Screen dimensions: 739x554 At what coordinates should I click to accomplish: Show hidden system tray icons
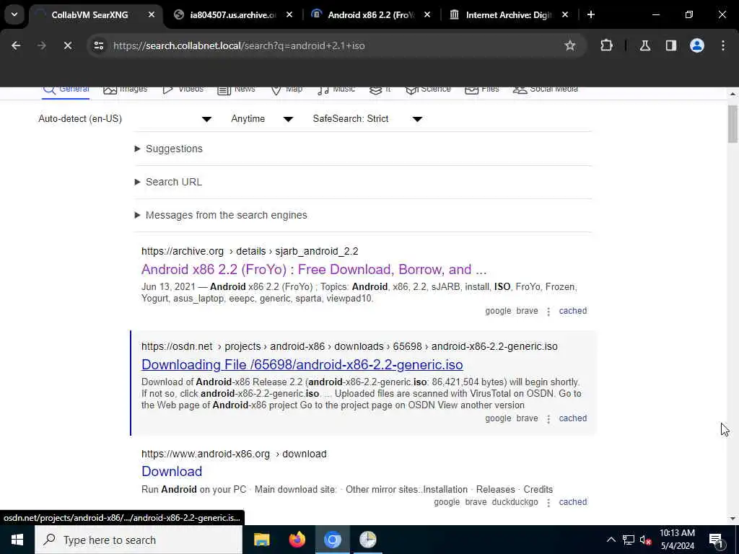611,540
